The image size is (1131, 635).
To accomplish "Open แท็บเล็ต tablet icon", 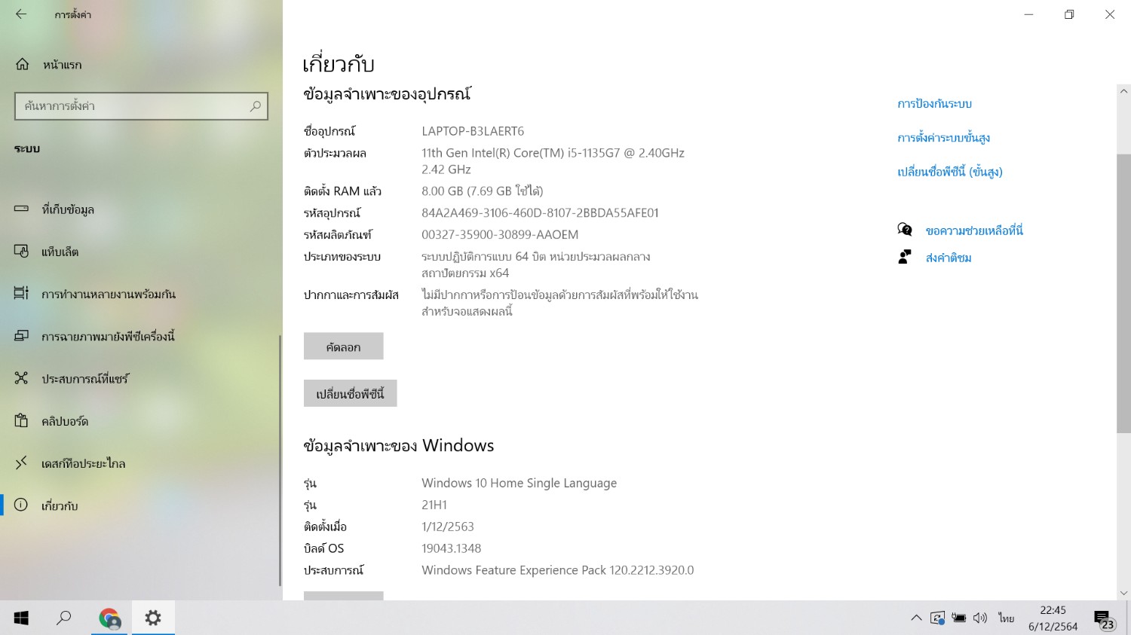I will click(21, 251).
